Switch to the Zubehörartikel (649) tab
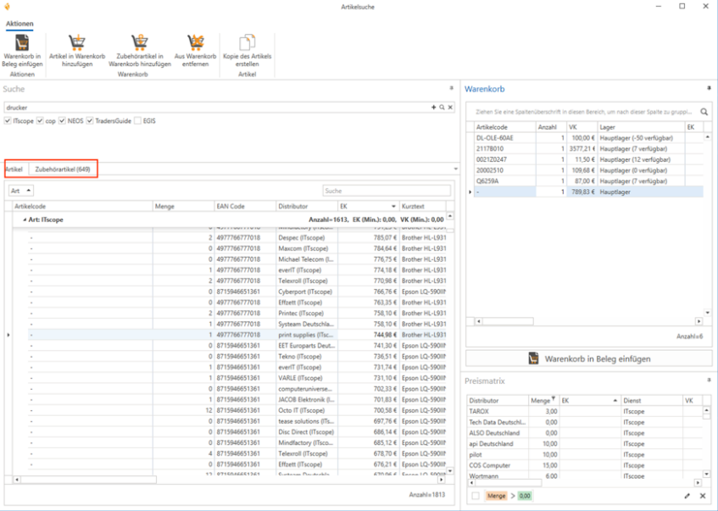This screenshot has width=718, height=511. point(63,169)
